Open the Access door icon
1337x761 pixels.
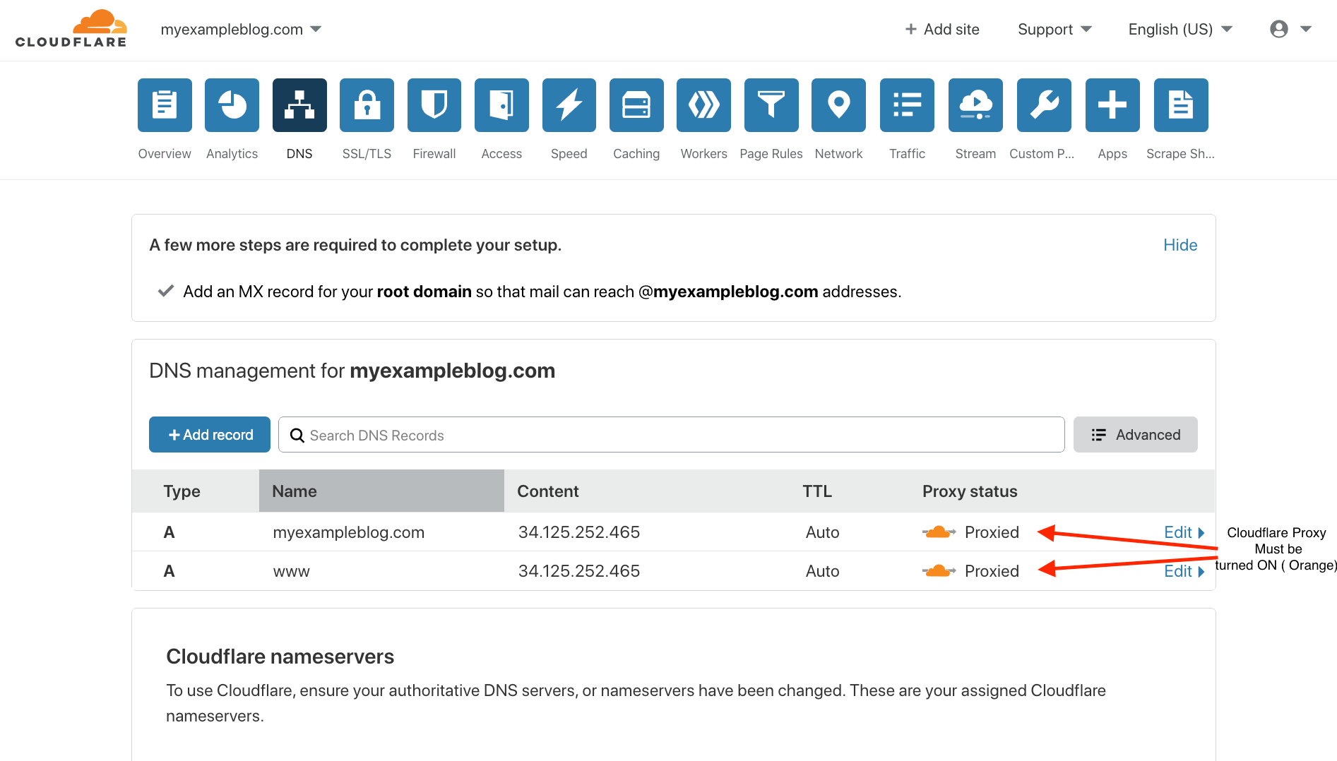501,105
